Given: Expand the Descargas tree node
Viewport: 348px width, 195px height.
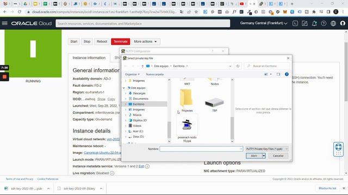Looking at the screenshot, I should [126, 93].
